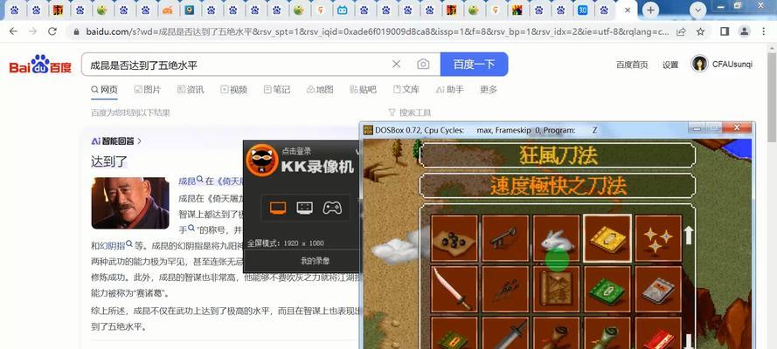Open the Chrome profile avatar icon
The image size is (777, 349).
tap(744, 31)
